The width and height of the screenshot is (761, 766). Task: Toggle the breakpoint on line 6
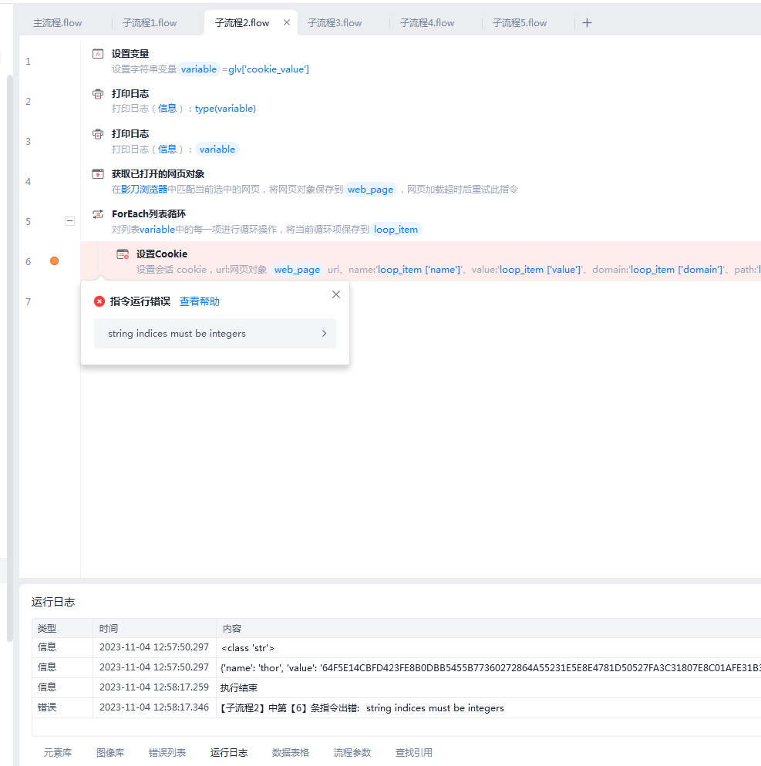(x=54, y=261)
